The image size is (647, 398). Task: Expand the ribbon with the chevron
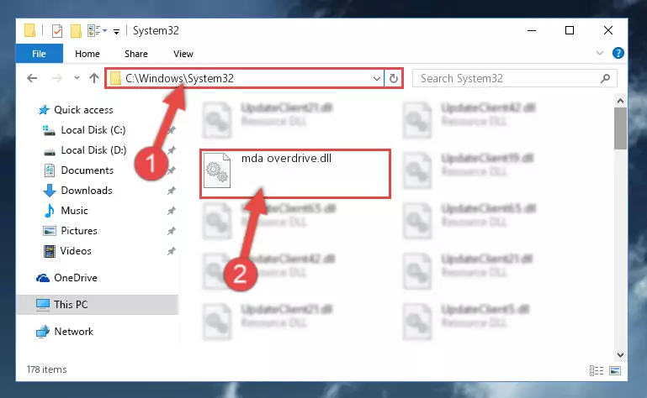pyautogui.click(x=600, y=53)
